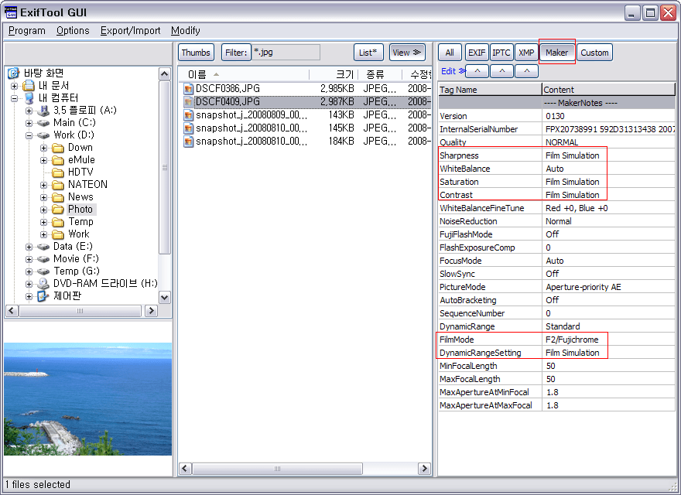
Task: Show the IPTC metadata tab
Action: click(x=501, y=53)
